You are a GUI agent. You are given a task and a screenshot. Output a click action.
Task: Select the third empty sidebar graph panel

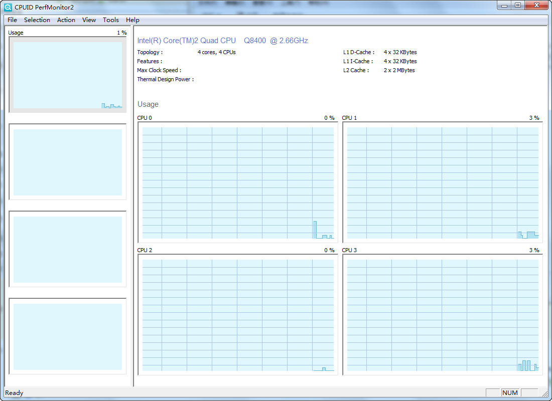click(68, 249)
